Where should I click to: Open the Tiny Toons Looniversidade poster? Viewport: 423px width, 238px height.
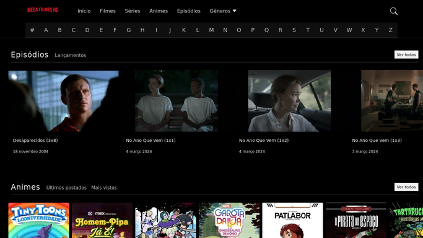(x=38, y=220)
